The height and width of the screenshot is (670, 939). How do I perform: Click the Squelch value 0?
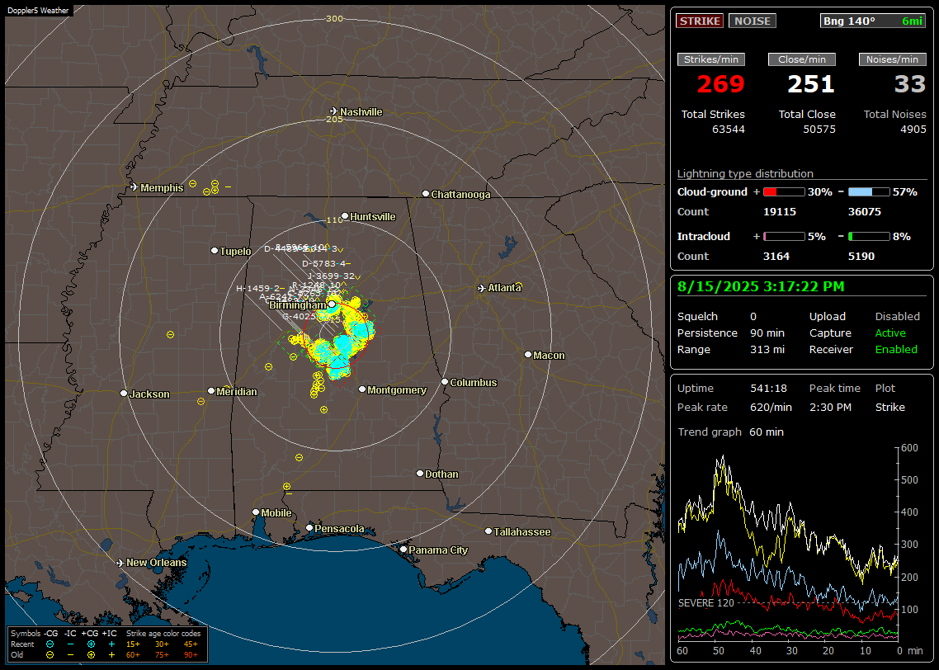[x=753, y=317]
